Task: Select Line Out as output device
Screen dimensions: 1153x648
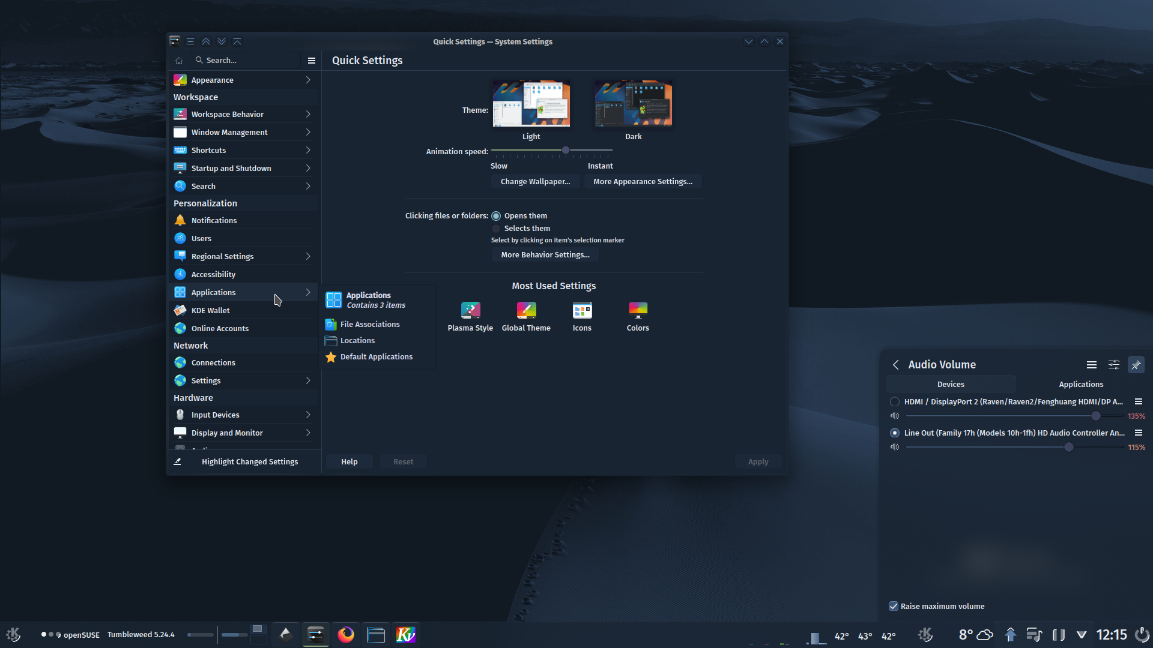Action: (895, 433)
